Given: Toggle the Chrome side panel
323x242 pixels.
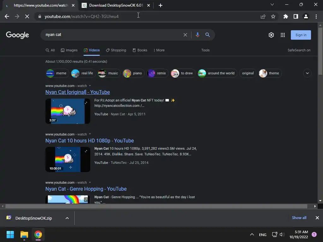Looking at the screenshot, I should pyautogui.click(x=296, y=16).
